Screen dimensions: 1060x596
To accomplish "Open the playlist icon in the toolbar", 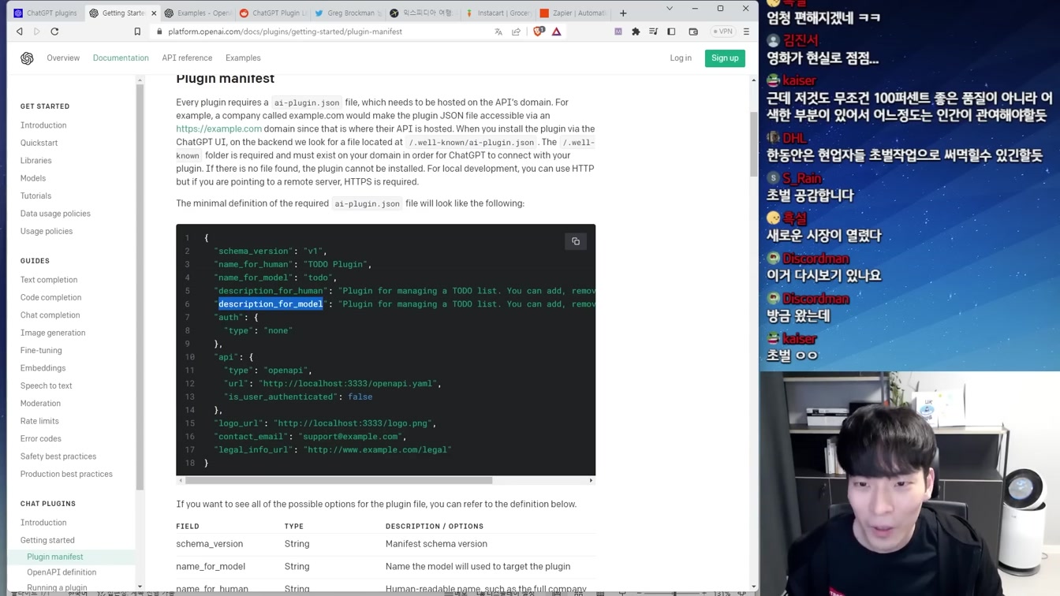I will coord(653,32).
